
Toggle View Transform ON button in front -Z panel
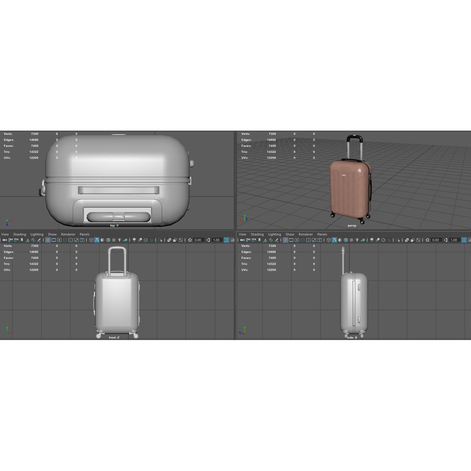[x=227, y=240]
